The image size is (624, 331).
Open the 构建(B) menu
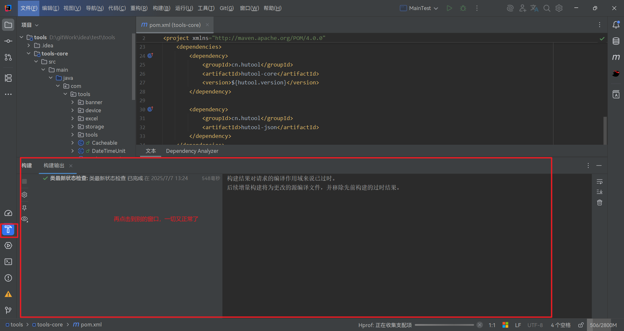(x=162, y=8)
